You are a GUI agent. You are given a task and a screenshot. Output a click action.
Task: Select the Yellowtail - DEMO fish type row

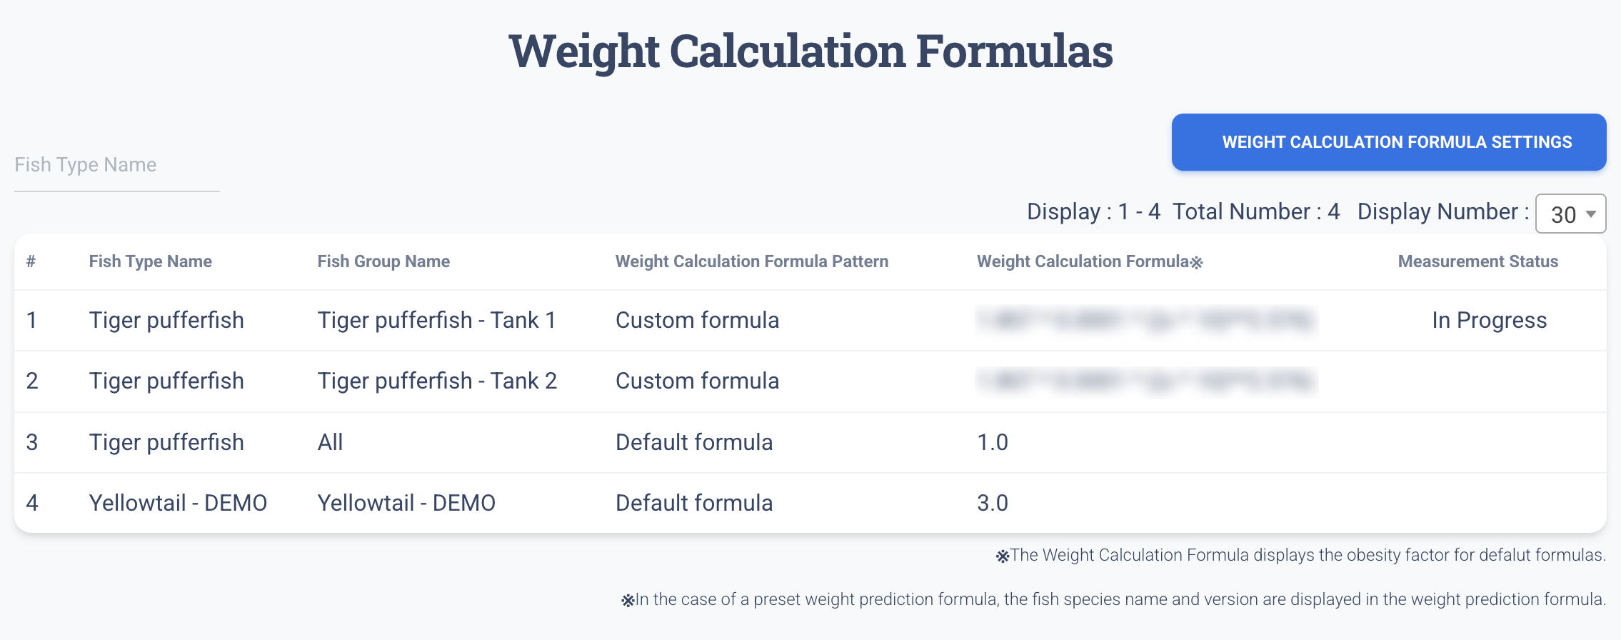click(x=810, y=503)
